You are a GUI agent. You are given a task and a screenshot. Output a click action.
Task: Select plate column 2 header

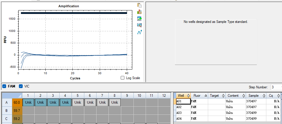(x=41, y=96)
